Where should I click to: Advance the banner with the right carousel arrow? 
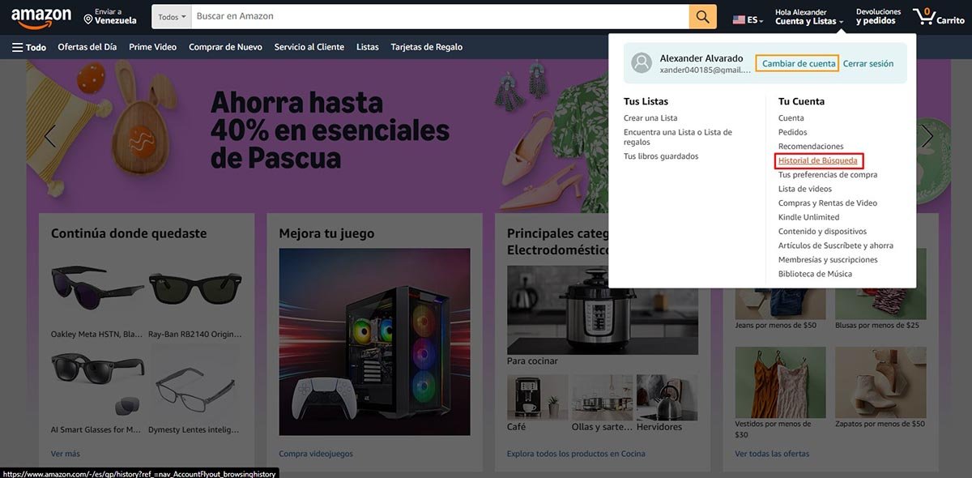coord(927,136)
